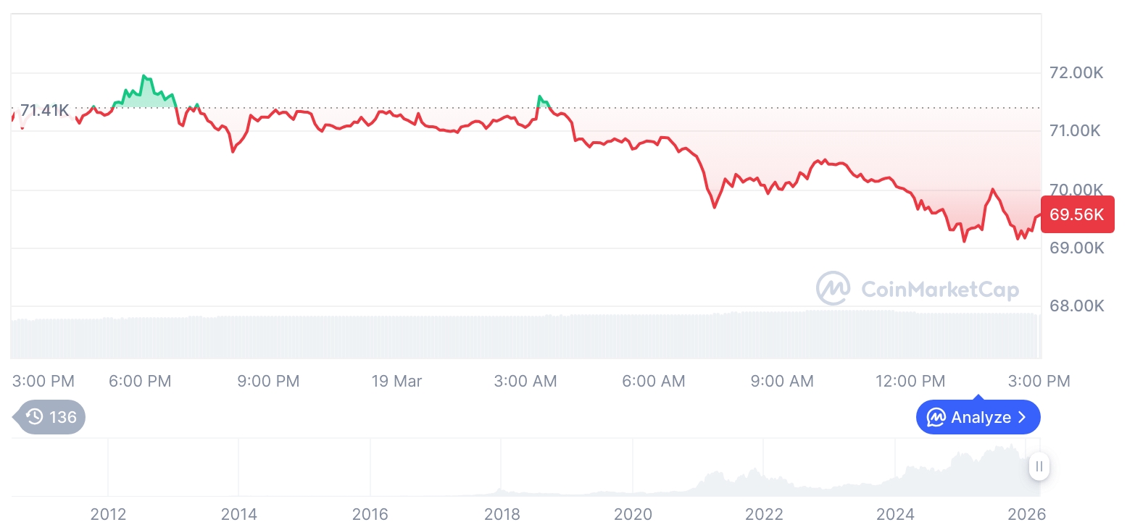
Task: Click the 72.00K price axis label
Action: click(1076, 73)
